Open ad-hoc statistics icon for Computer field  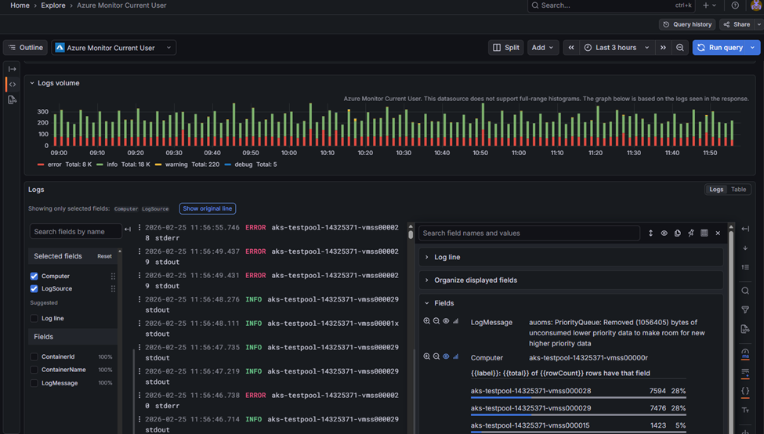(x=455, y=356)
